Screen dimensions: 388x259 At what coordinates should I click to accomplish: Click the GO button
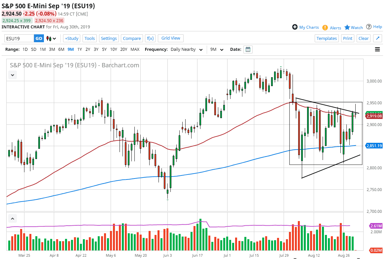pos(39,38)
